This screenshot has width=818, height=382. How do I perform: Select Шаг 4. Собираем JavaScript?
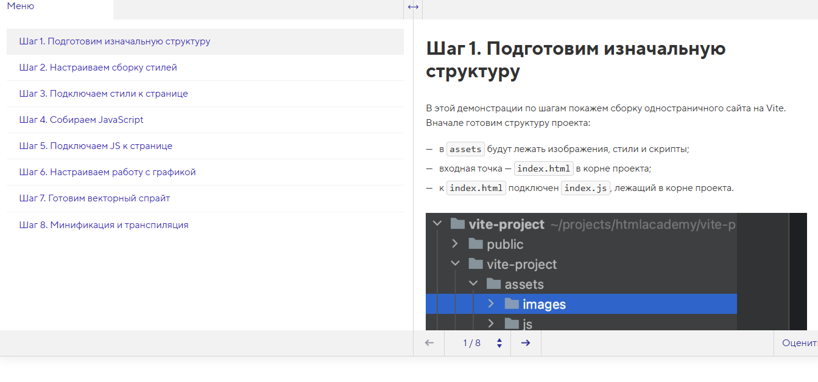pos(82,120)
